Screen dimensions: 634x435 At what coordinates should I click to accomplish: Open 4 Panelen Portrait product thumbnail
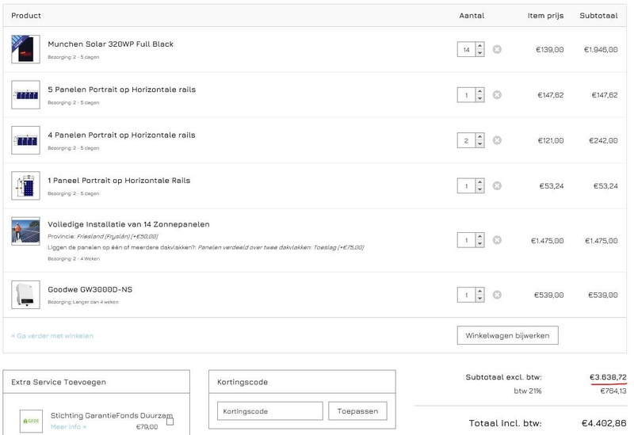(25, 140)
